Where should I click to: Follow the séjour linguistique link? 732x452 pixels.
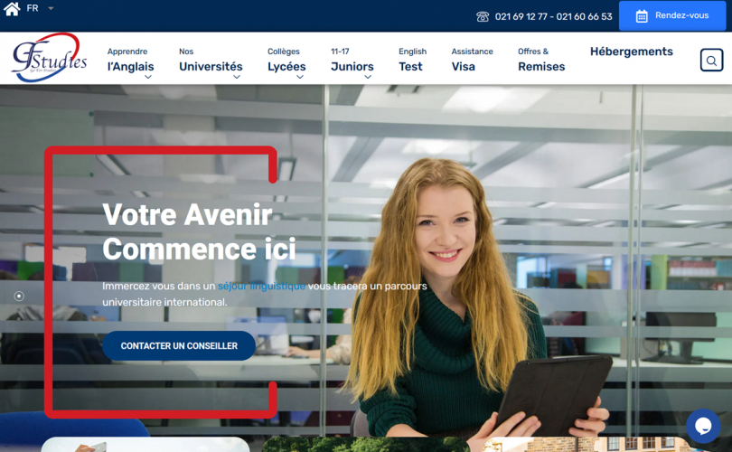click(261, 286)
